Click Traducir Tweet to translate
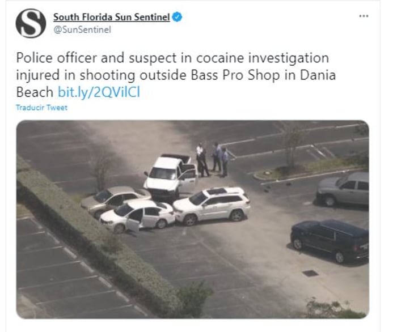This screenshot has width=397, height=332. [x=41, y=108]
